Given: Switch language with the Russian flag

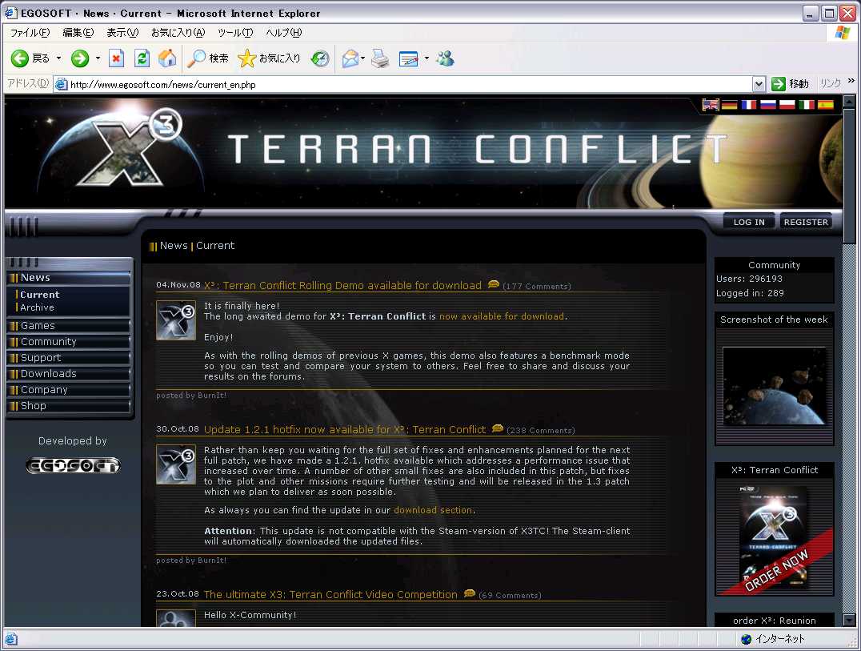Looking at the screenshot, I should 767,104.
